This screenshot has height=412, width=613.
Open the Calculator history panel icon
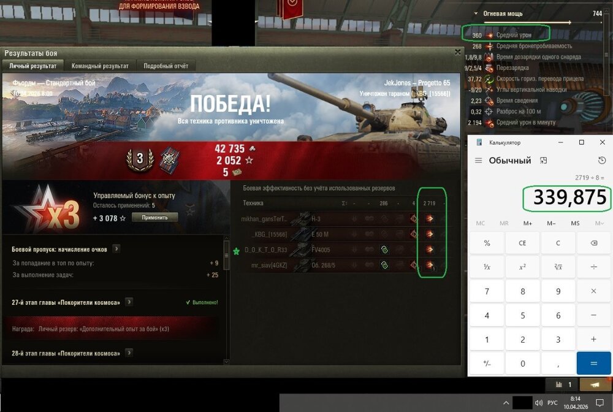point(602,160)
